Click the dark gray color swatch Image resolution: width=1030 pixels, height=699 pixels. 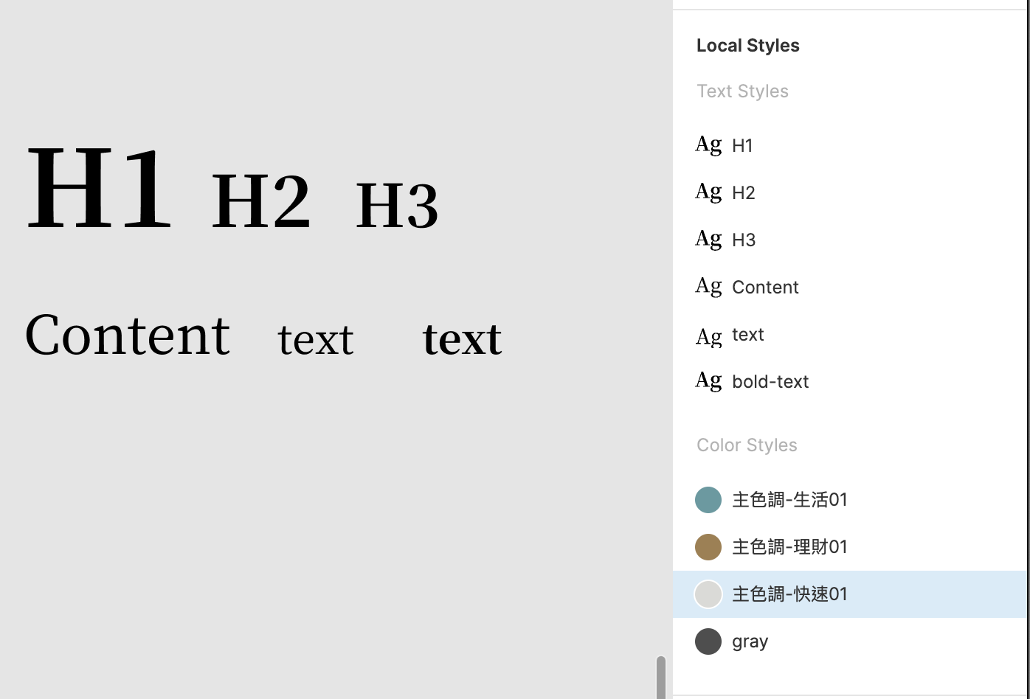point(708,641)
